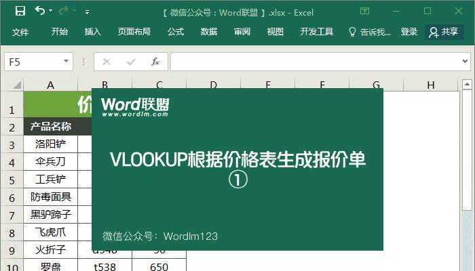Select row 2 header
The width and height of the screenshot is (475, 271).
pos(12,127)
